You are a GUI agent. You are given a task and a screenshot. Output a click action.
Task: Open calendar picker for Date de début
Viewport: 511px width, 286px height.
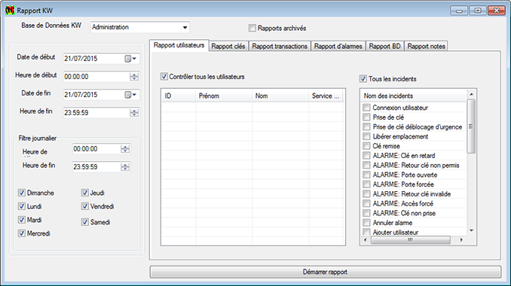[x=130, y=59]
